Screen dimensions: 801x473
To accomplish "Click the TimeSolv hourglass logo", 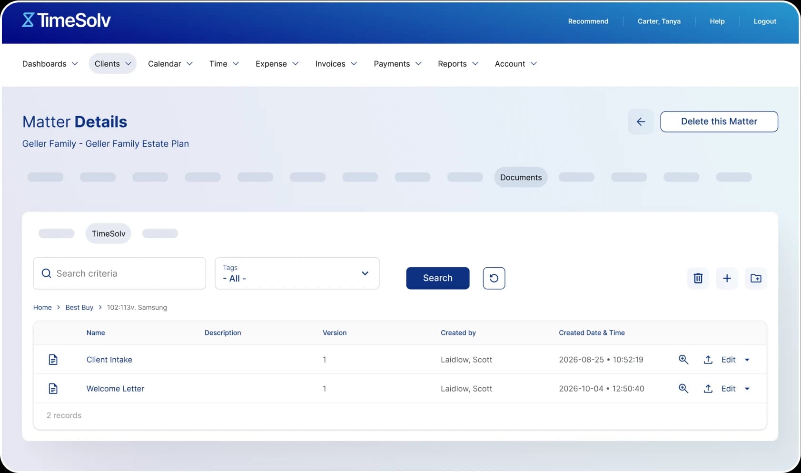I will coord(29,20).
